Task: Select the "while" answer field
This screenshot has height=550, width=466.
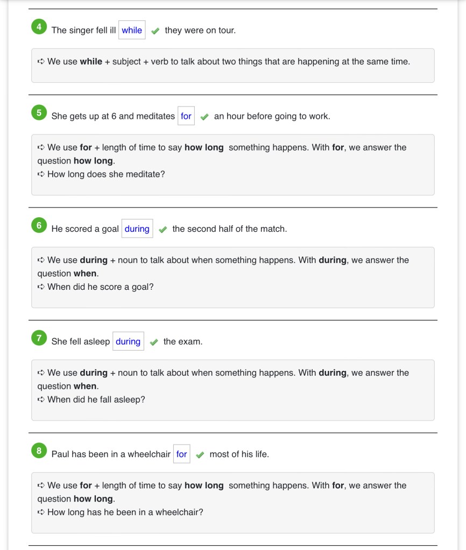Action: click(132, 30)
